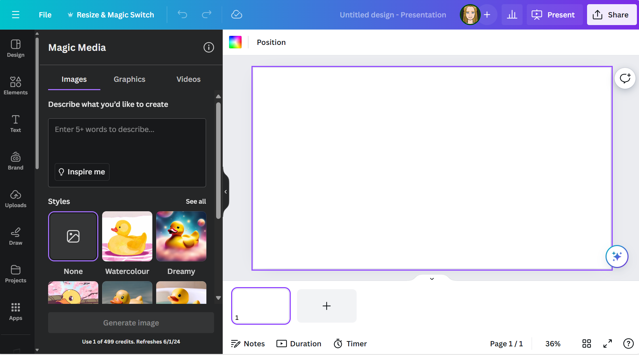639x355 pixels.
Task: Hide the page thumbnails chevron
Action: [x=432, y=278]
